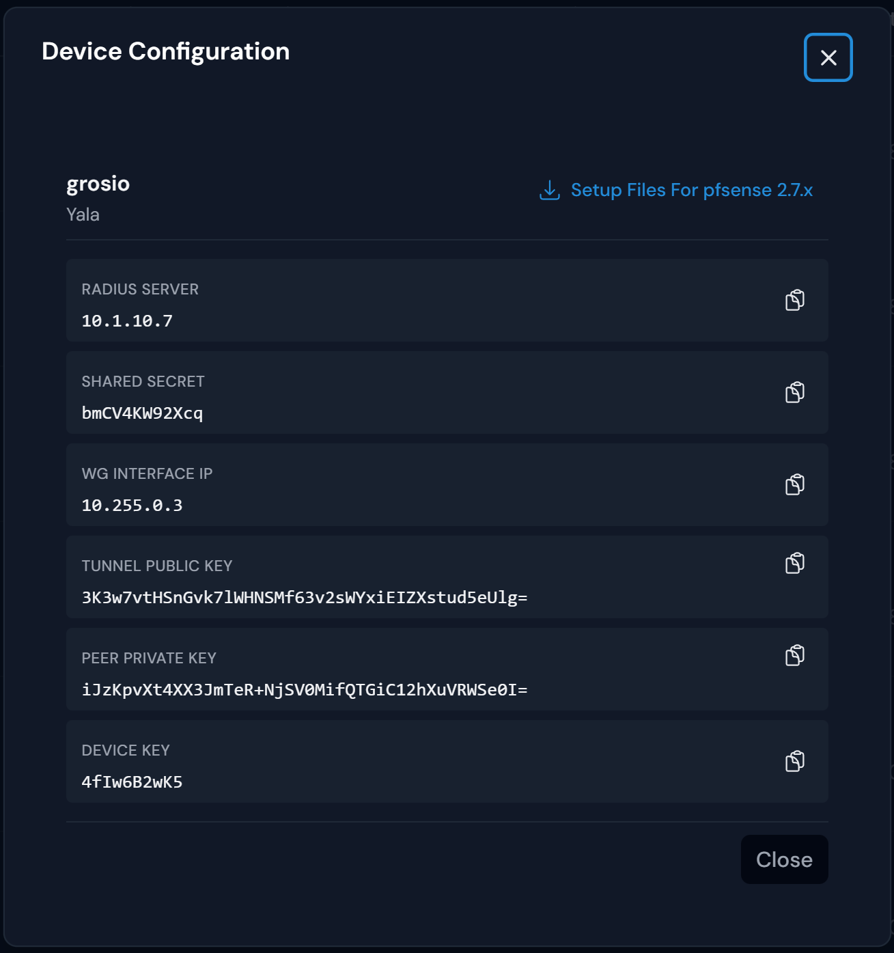894x953 pixels.
Task: Click the download icon next to setup files
Action: [x=548, y=190]
